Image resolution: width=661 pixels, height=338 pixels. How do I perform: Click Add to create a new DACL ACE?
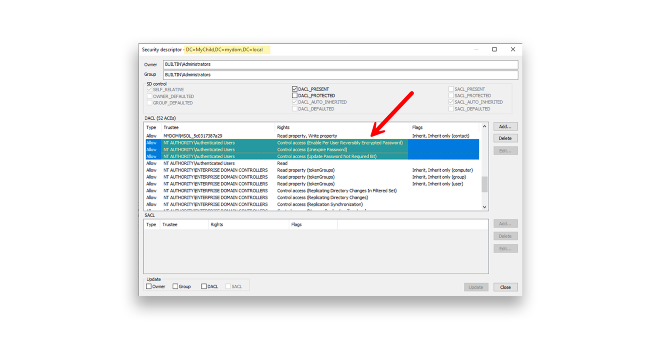tap(505, 126)
